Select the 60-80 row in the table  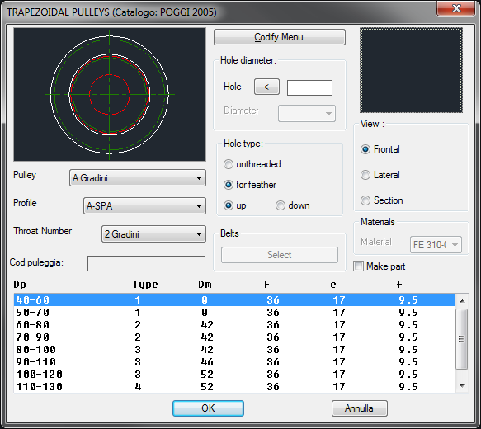coord(234,325)
